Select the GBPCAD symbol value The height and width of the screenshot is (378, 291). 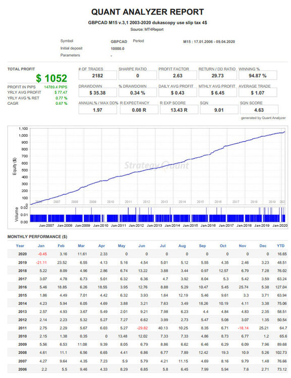pyautogui.click(x=119, y=41)
